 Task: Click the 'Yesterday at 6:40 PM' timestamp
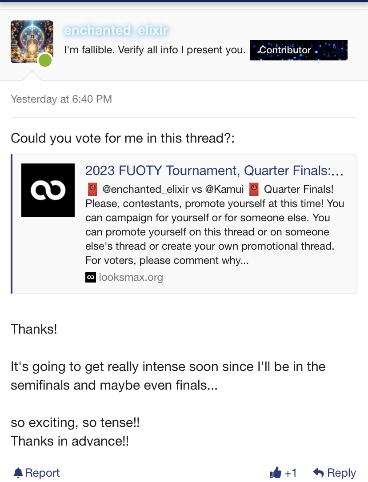point(61,99)
